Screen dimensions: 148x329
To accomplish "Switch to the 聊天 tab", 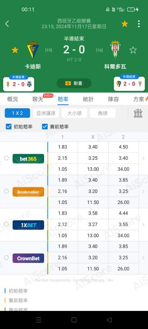I will point(38,99).
